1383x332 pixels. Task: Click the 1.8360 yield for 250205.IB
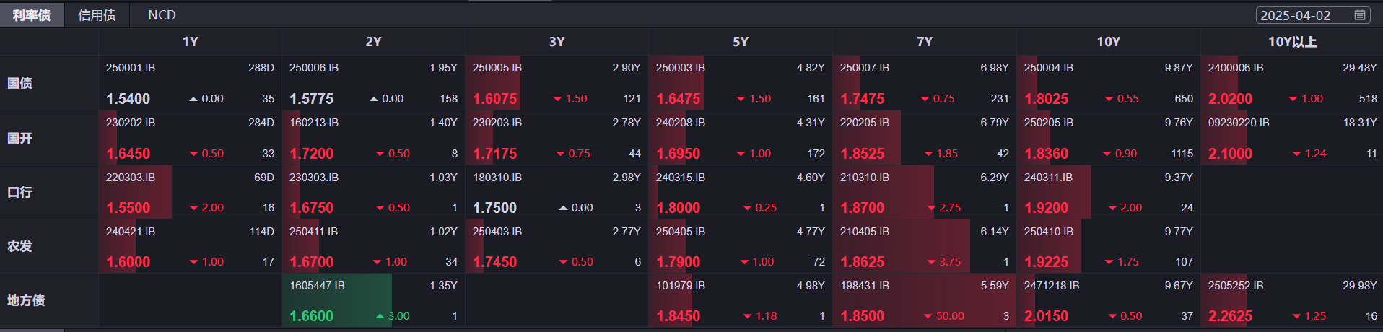tap(1046, 154)
